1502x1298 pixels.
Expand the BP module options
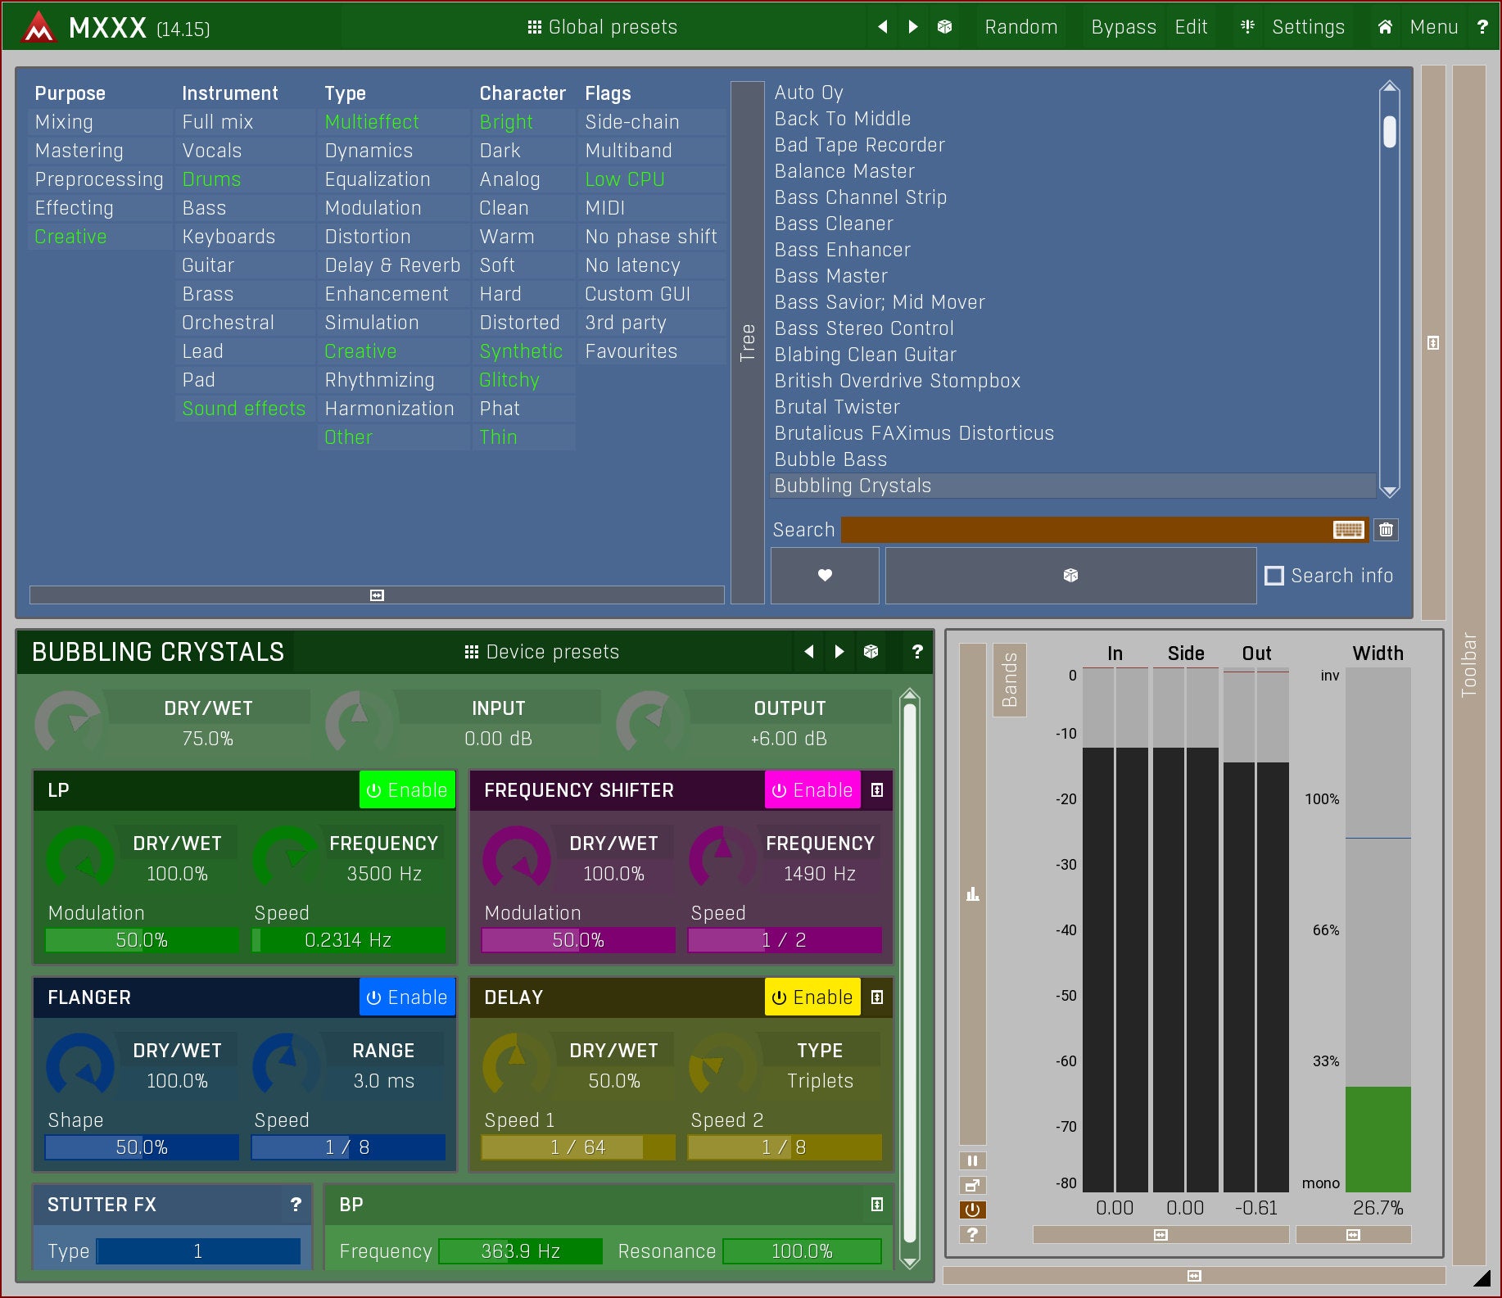[877, 1205]
